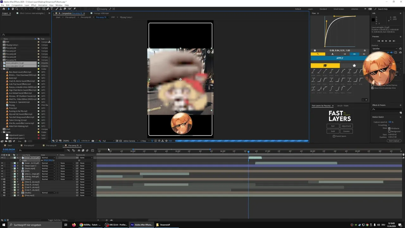Toggle Hide Shy Layers timeline switch
Screen dimensions: 405x228
79,150
